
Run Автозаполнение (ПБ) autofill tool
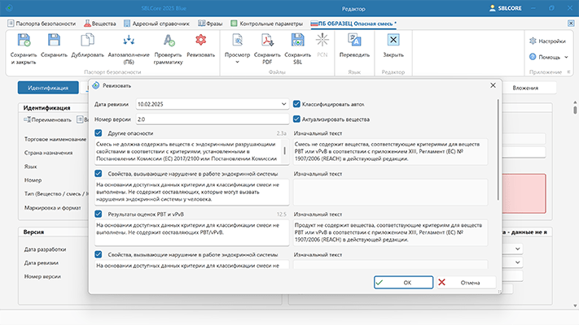coord(129,41)
